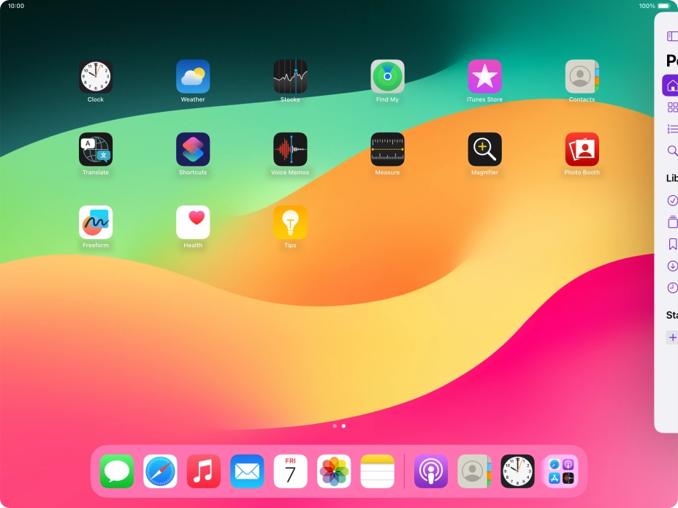The width and height of the screenshot is (678, 508).
Task: Start the Voice Memos app
Action: tap(290, 150)
